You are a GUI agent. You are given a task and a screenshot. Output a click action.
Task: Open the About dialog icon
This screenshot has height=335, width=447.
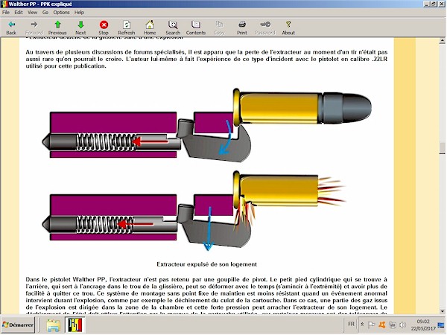(x=288, y=25)
